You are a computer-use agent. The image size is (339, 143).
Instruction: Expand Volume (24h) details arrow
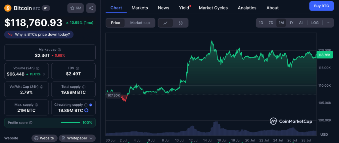(x=44, y=74)
